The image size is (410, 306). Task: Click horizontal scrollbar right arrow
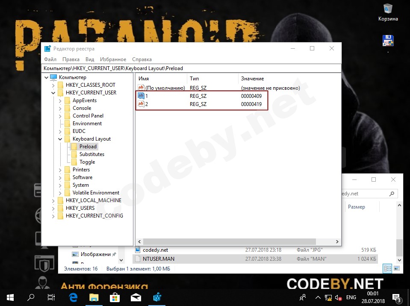click(337, 242)
